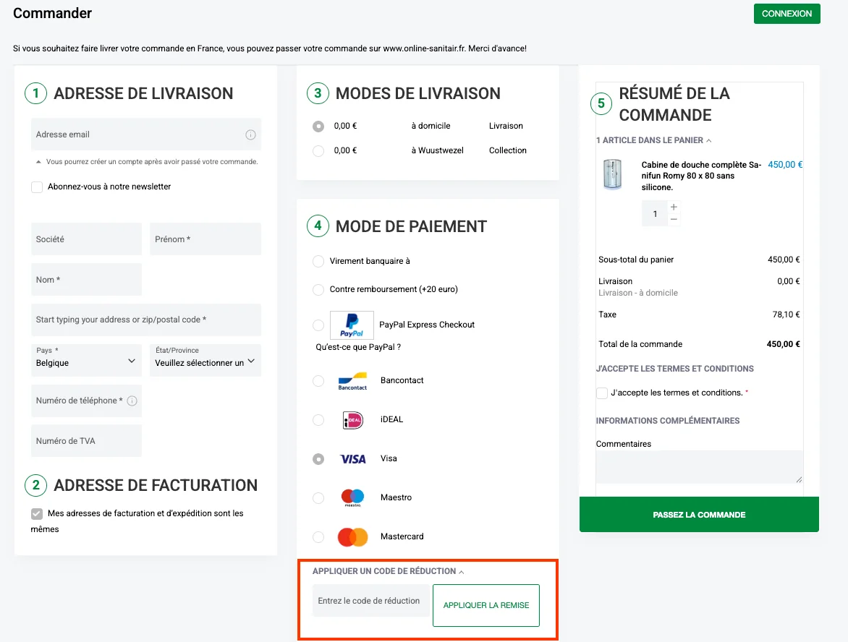Accept the terms and conditions checkbox
Screen dimensions: 848x642
[602, 393]
